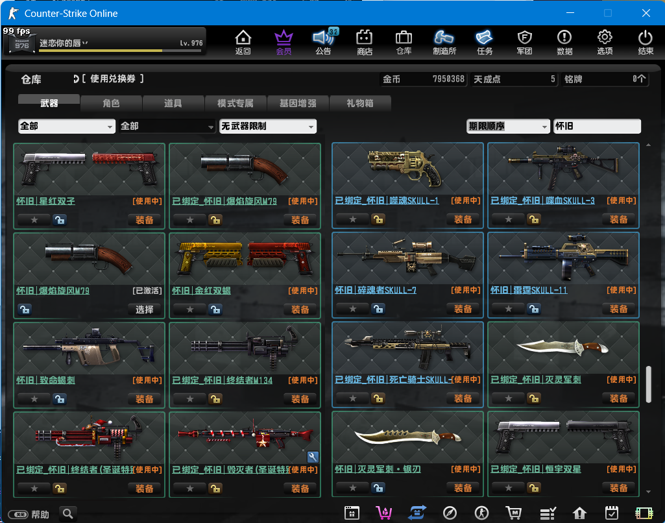The height and width of the screenshot is (523, 665).
Task: Open the 制造所 crafting icon
Action: pos(444,42)
